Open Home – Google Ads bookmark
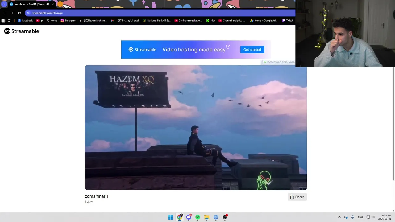Viewport: 395px width, 222px height. 264,21
